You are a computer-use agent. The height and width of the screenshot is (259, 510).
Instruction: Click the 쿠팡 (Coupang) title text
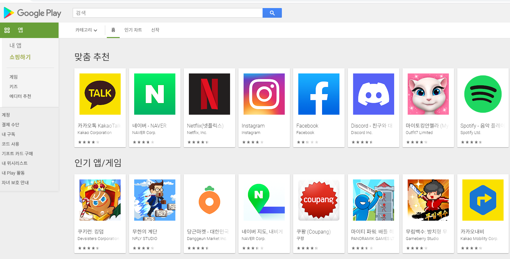(313, 232)
